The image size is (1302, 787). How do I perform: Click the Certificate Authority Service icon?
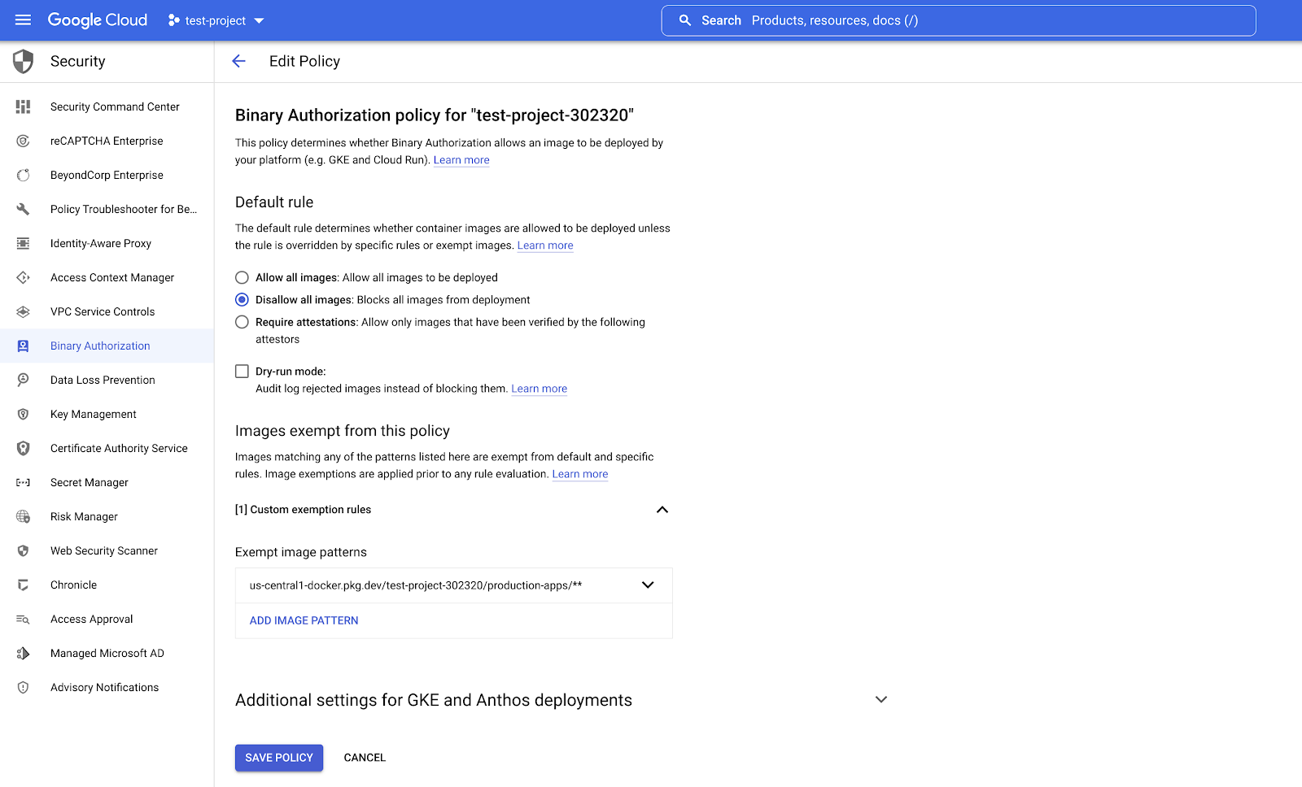click(x=23, y=448)
